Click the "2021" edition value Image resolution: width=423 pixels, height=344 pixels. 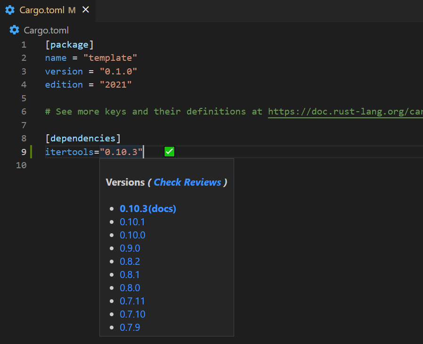point(115,85)
